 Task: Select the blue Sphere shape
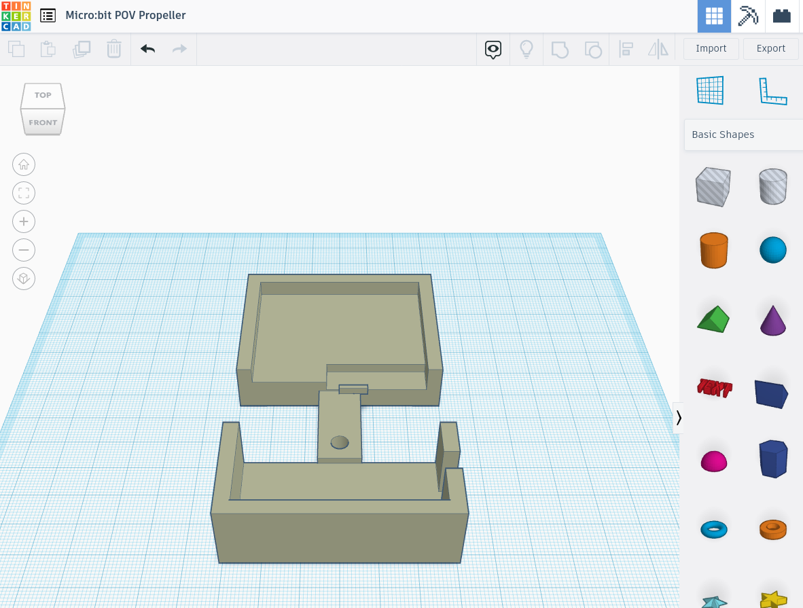tap(773, 250)
